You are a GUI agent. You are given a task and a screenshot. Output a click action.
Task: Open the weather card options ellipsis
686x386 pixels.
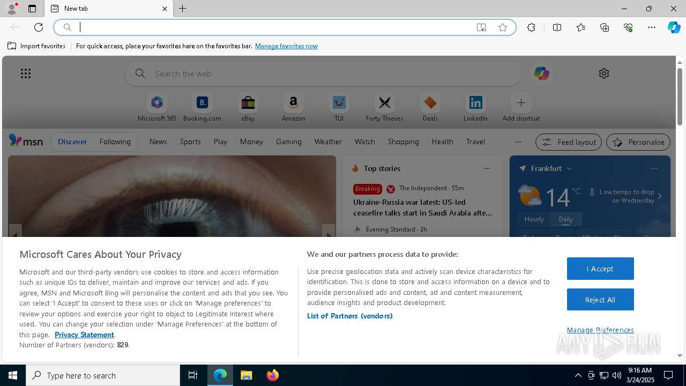[x=654, y=168]
